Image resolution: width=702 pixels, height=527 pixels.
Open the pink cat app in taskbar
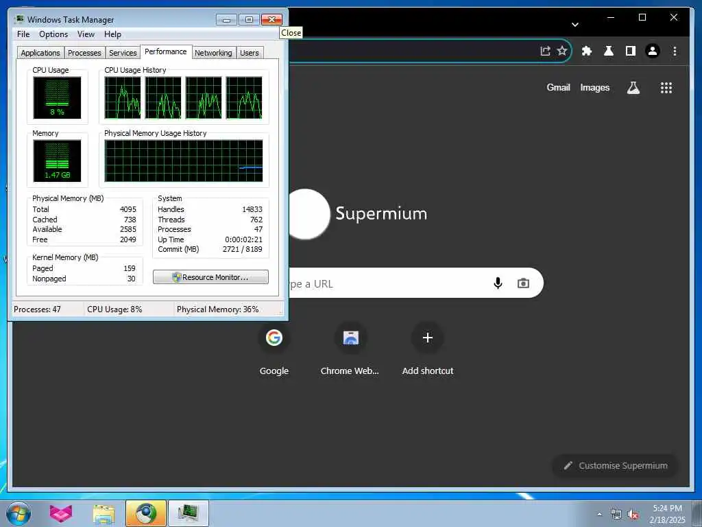point(61,513)
